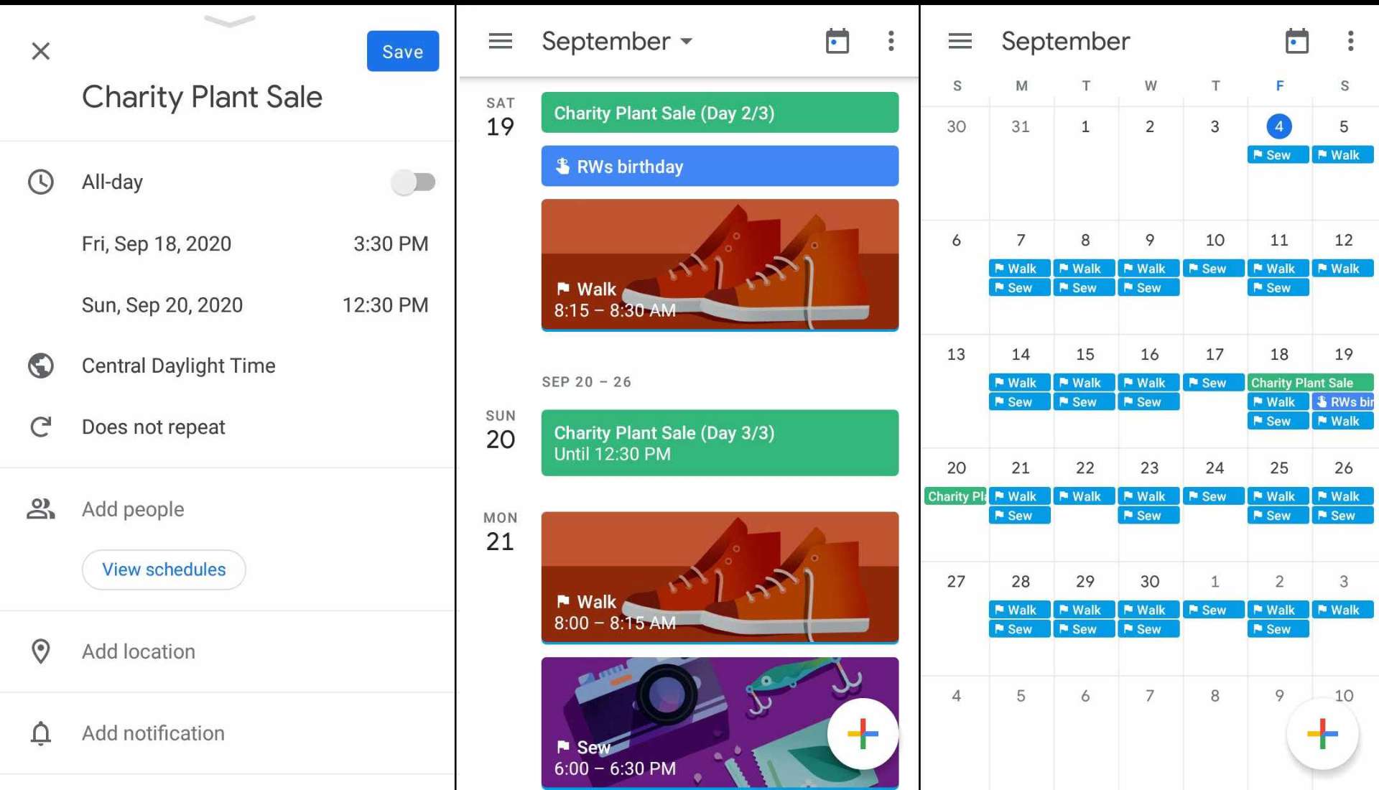Click the three-dot overflow menu icon in schedule view
Screen dimensions: 1379x790
tap(889, 41)
